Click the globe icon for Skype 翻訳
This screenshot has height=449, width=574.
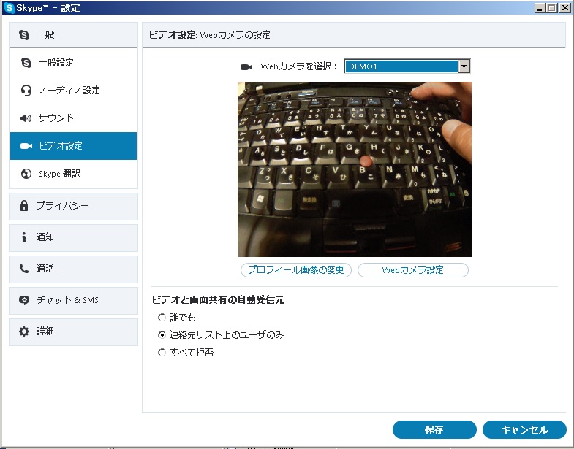[x=26, y=174]
